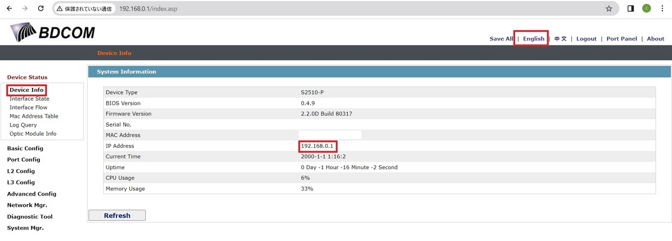Select Device Info in sidebar
Viewport: 672px width, 241px height.
pyautogui.click(x=26, y=90)
